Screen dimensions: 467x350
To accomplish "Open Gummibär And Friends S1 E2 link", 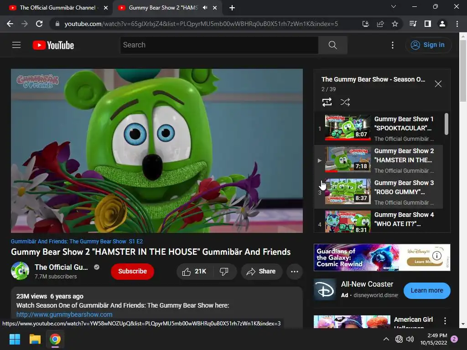I will coord(77,242).
